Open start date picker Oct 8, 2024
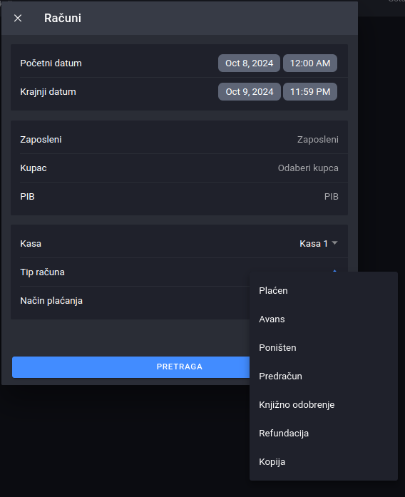This screenshot has width=405, height=497. [x=249, y=63]
